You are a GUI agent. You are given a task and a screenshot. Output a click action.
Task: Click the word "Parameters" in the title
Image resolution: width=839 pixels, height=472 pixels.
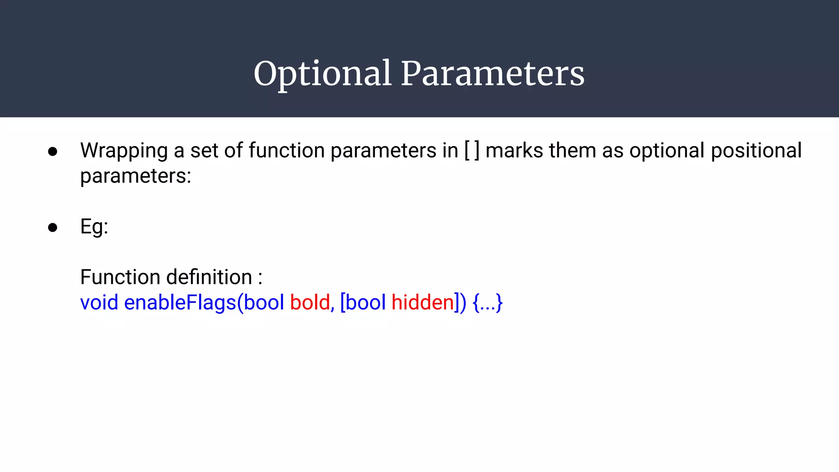point(492,74)
